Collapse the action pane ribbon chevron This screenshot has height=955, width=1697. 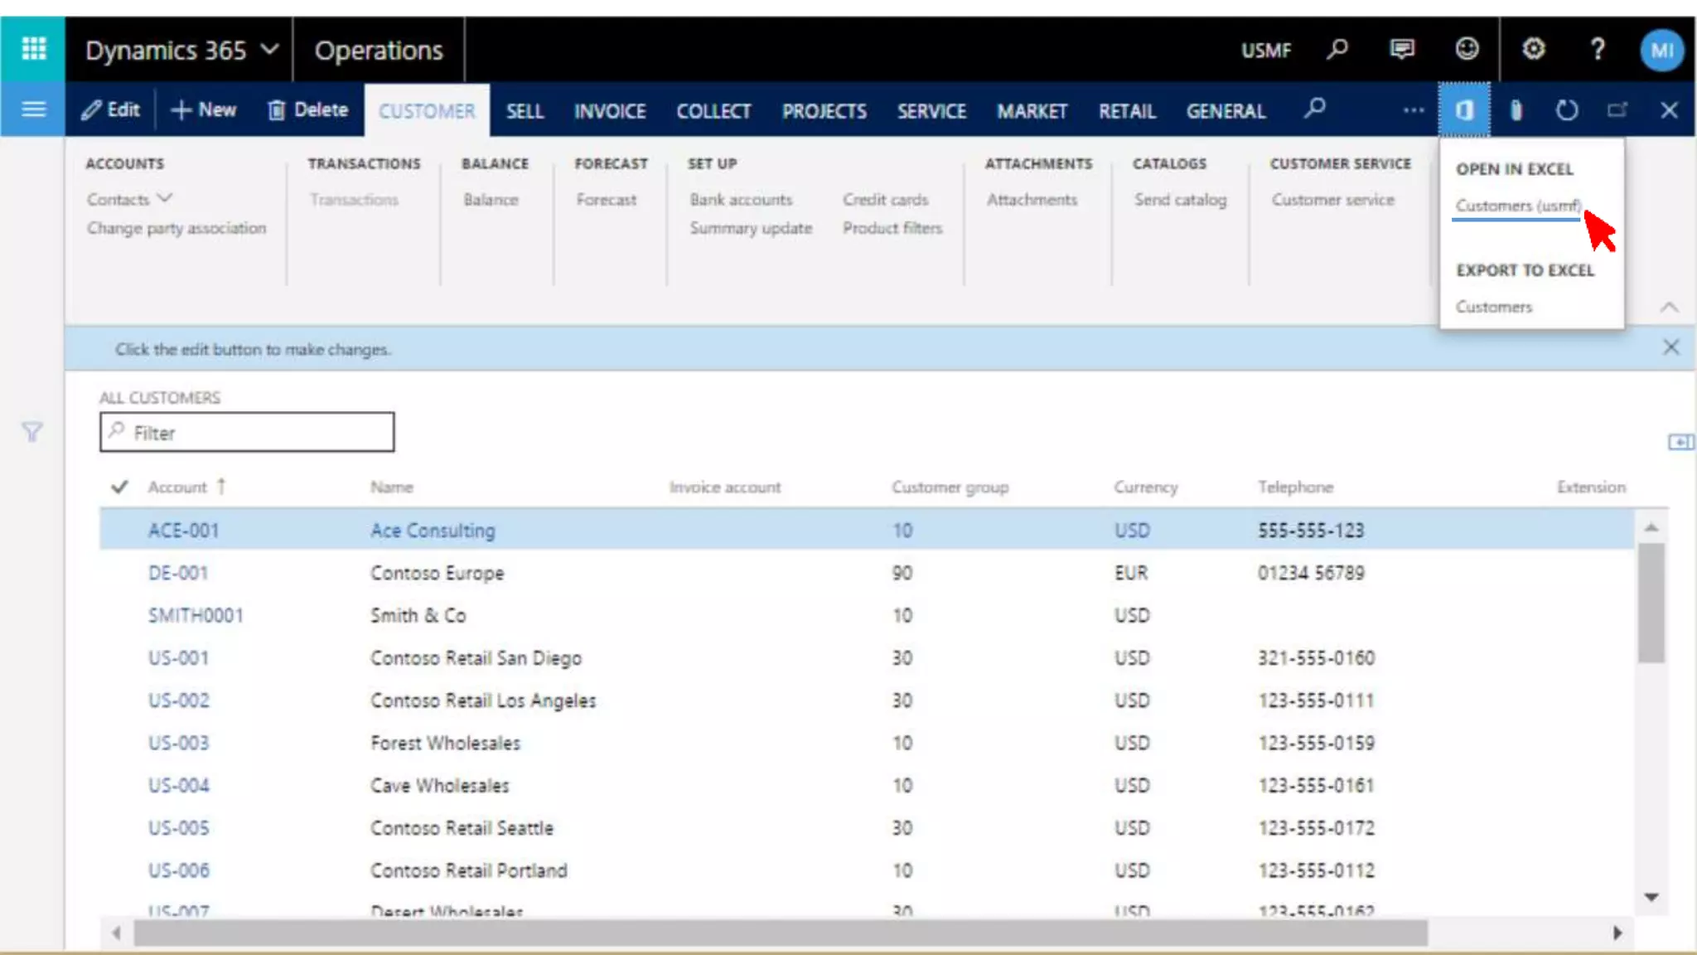1669,308
